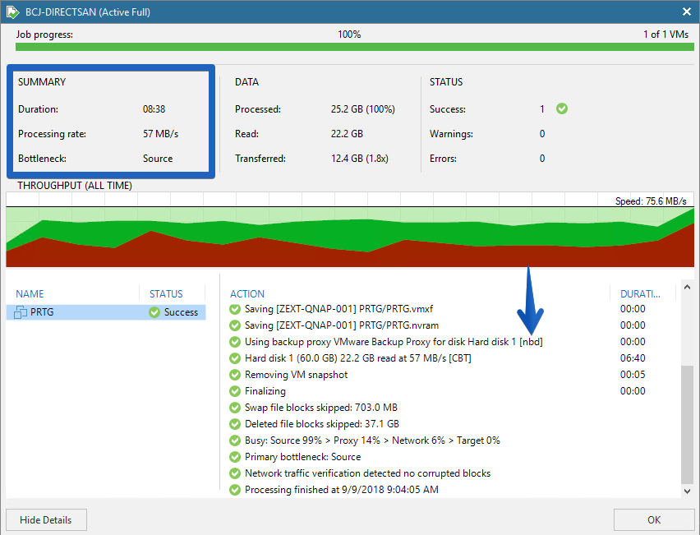The image size is (700, 535).
Task: Click 'Removing VM snapshot' entry
Action: 296,375
